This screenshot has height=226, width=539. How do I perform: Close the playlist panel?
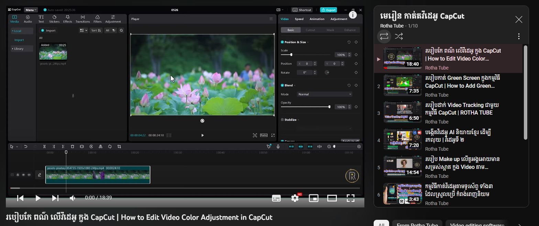click(x=519, y=20)
